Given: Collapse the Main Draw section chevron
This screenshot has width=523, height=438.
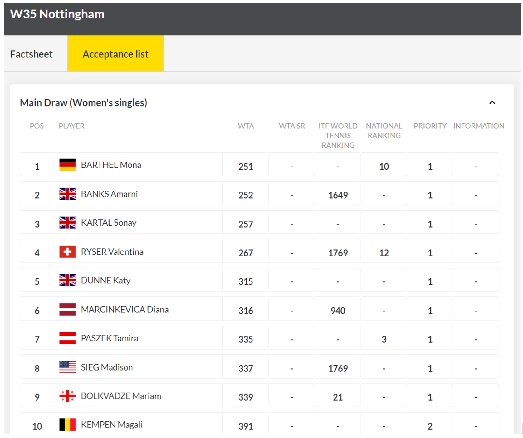Looking at the screenshot, I should pos(492,102).
